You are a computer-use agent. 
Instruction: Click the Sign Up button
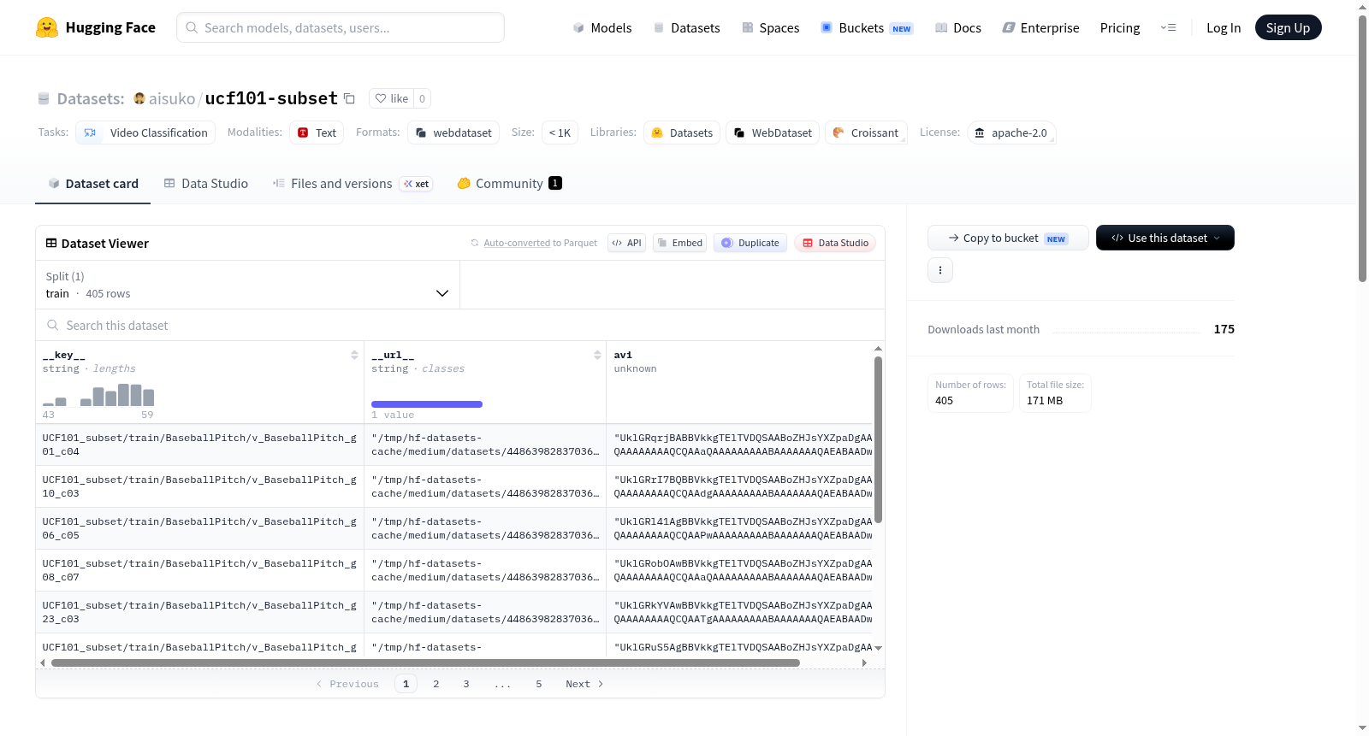(x=1288, y=27)
